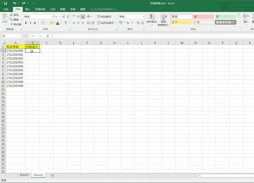Click the Save icon in quick access toolbar
This screenshot has height=183, width=254.
click(x=6, y=3)
